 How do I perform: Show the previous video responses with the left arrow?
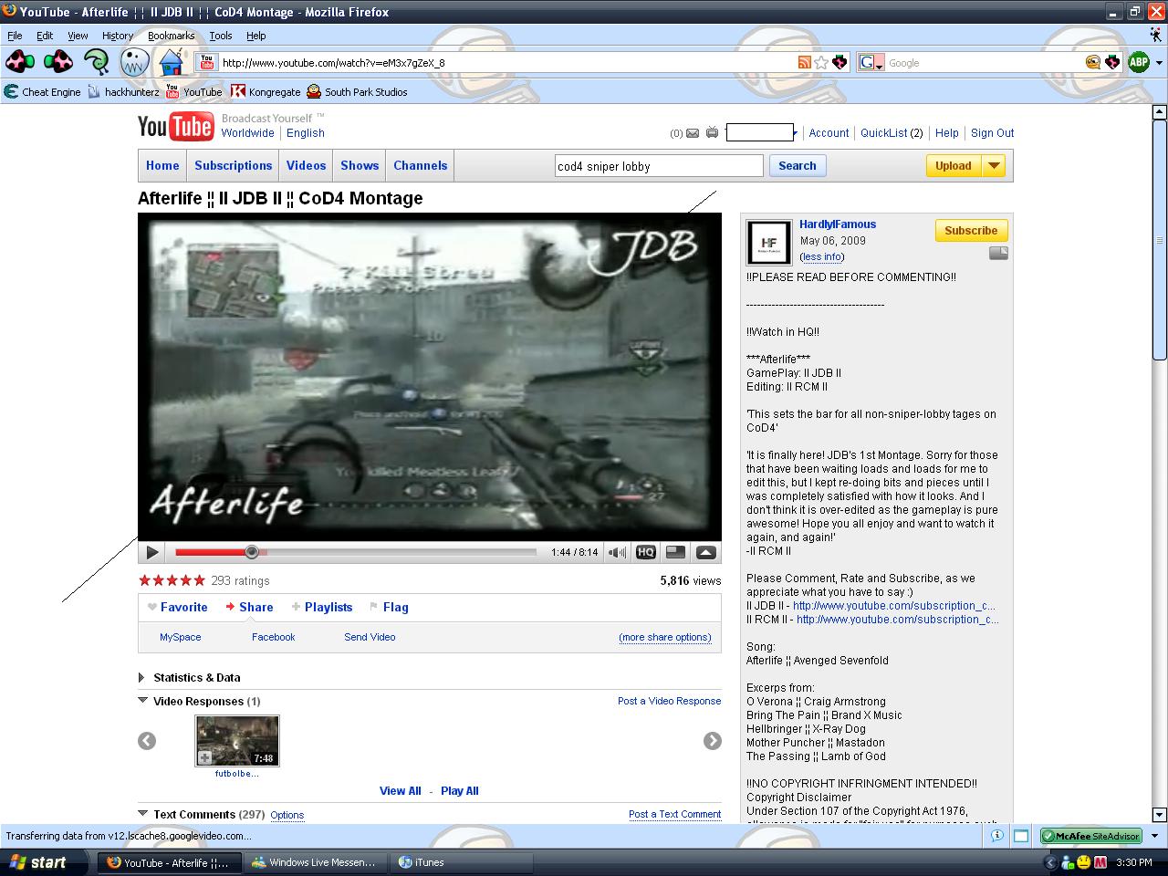click(147, 741)
